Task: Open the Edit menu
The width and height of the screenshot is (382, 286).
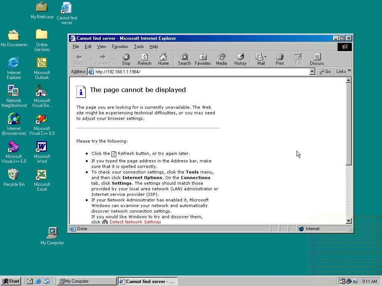Action: pyautogui.click(x=88, y=47)
